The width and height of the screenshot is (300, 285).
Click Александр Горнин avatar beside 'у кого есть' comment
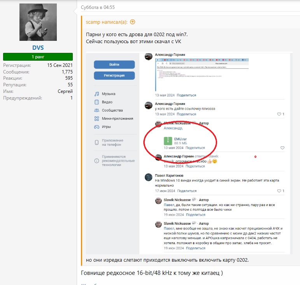[149, 105]
